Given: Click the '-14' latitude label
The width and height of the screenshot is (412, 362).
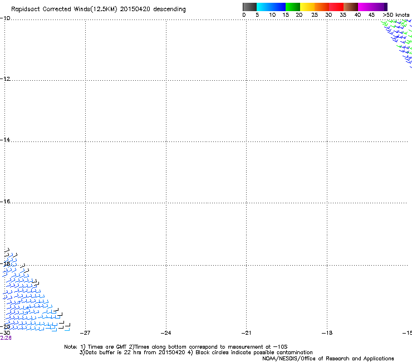Looking at the screenshot, I should tap(5, 140).
